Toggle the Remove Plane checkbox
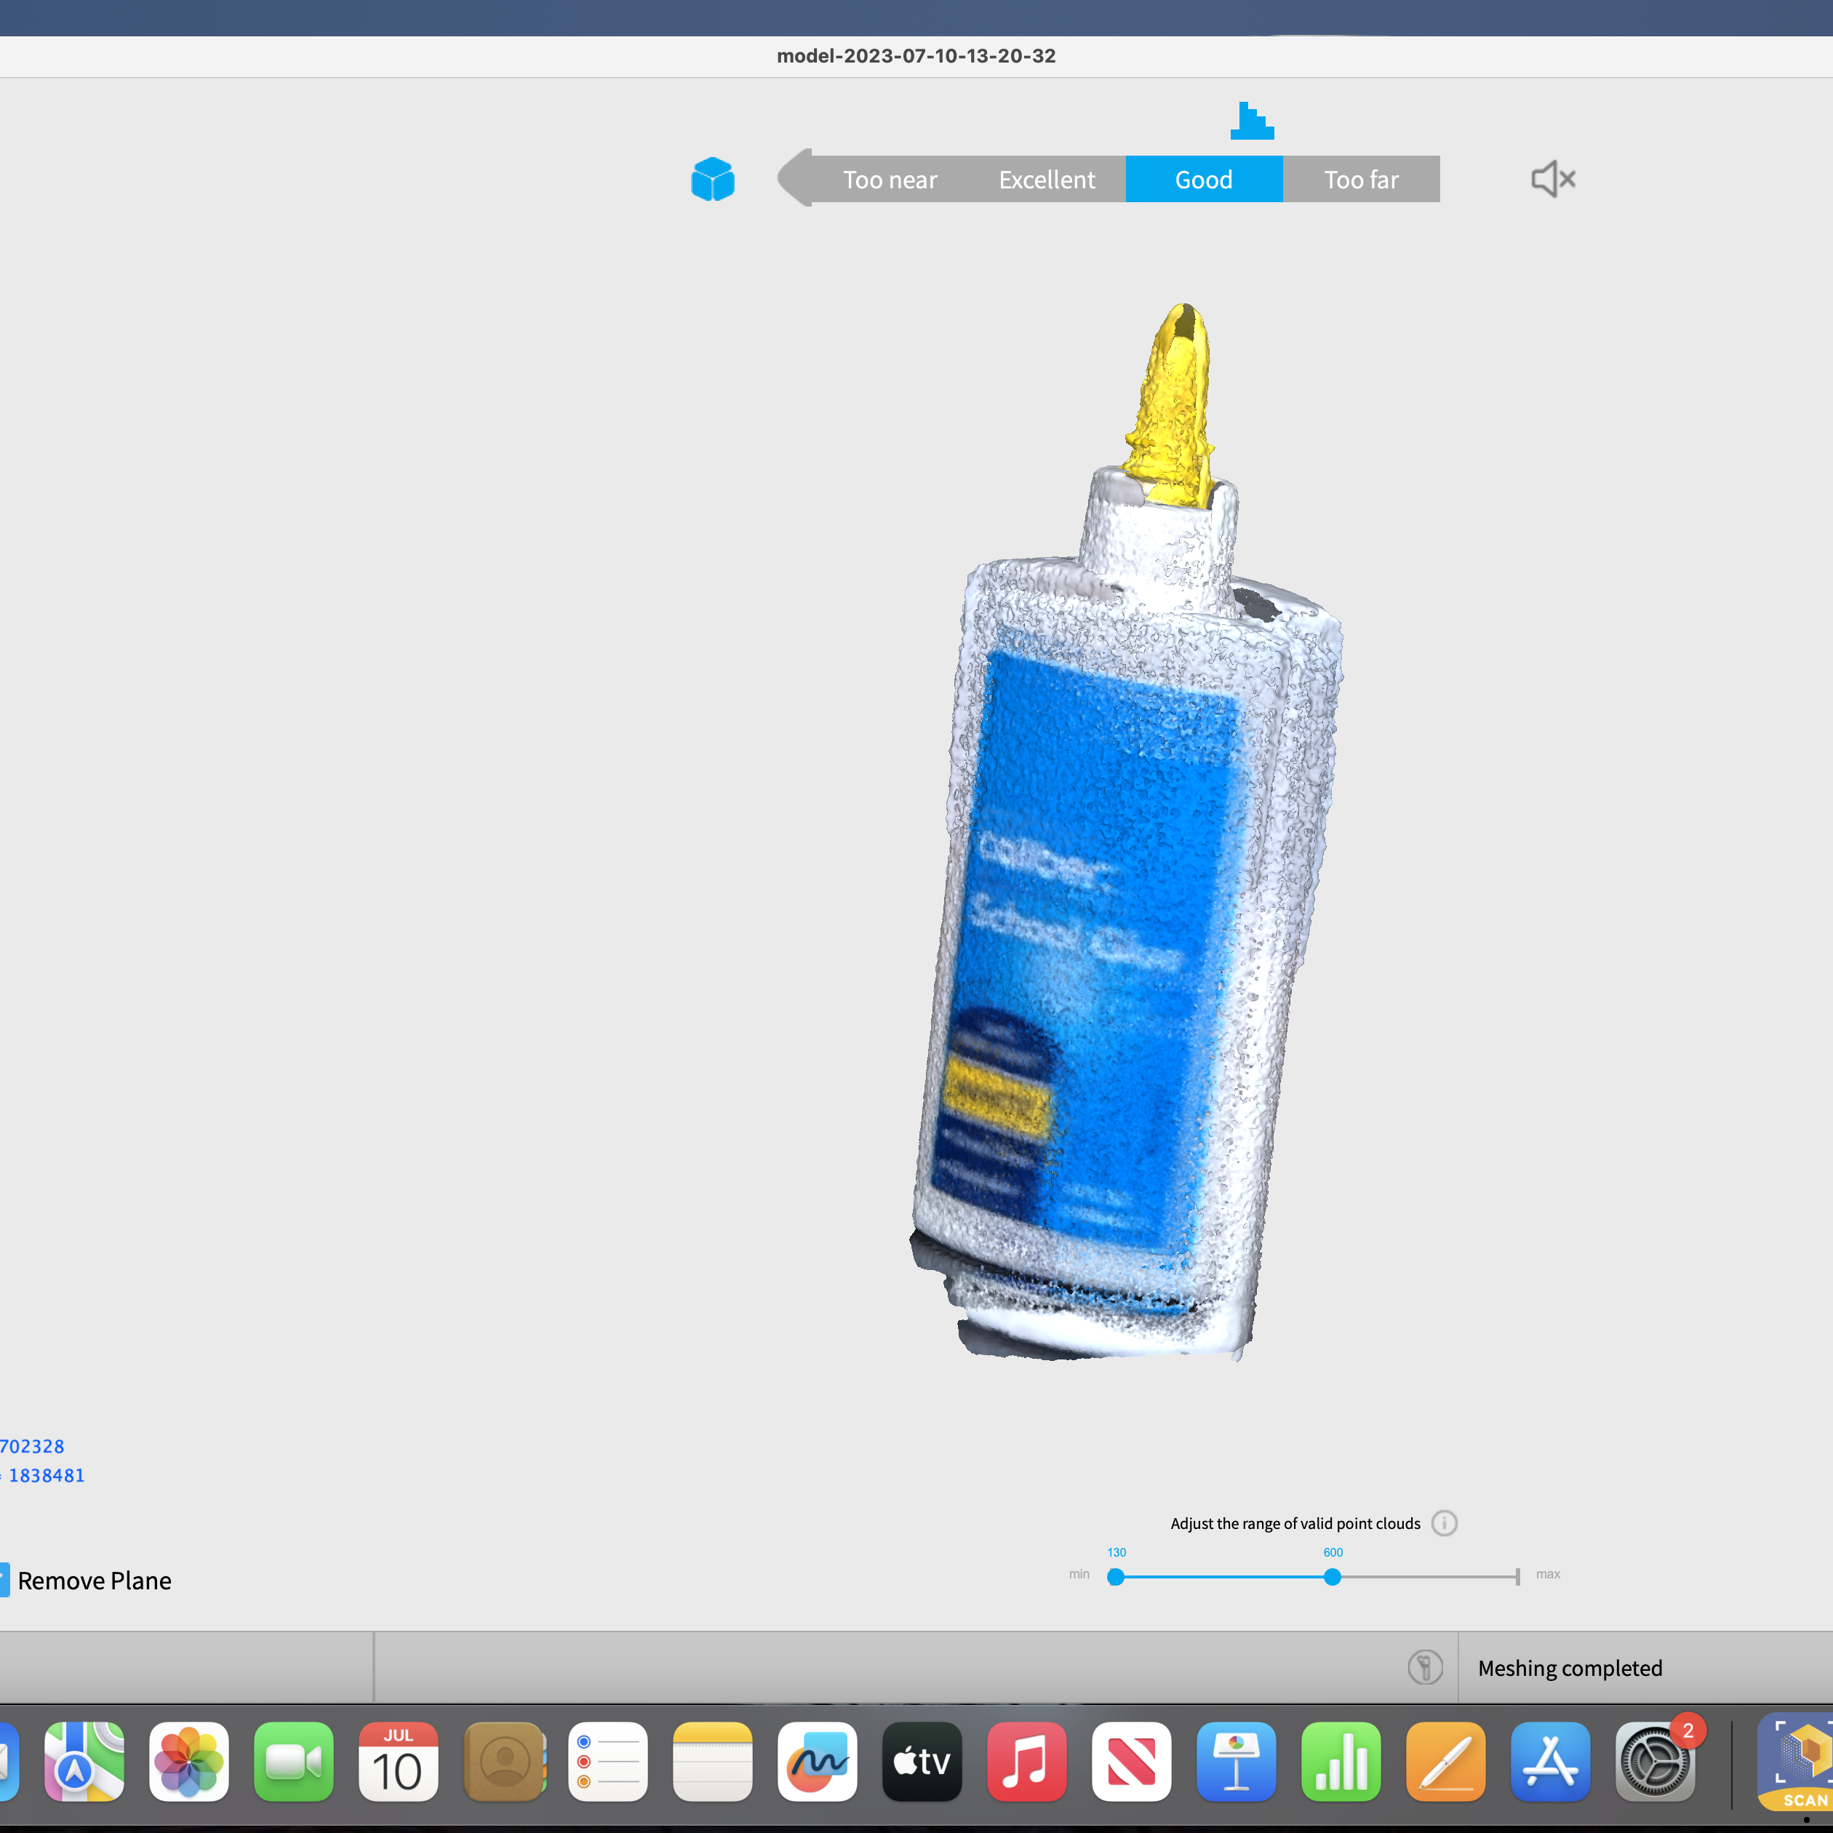 pyautogui.click(x=3, y=1580)
